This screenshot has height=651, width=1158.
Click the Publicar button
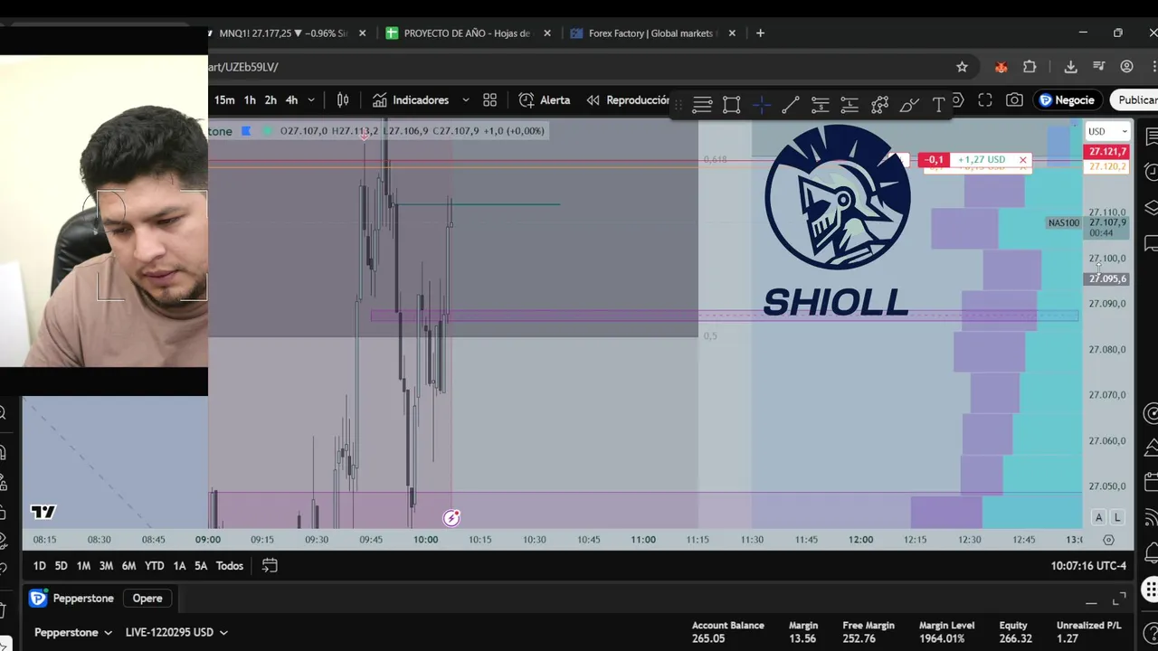coord(1135,100)
